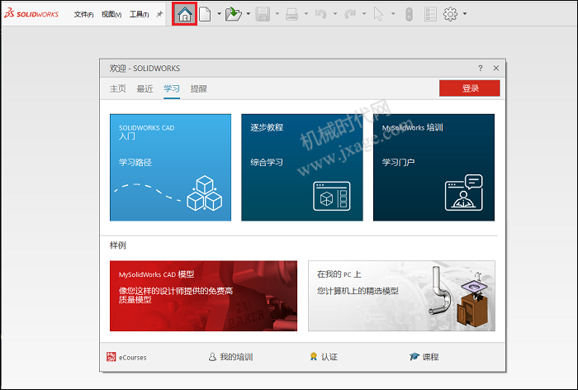Image resolution: width=578 pixels, height=390 pixels.
Task: Choose the Select cursor tool
Action: tap(378, 14)
